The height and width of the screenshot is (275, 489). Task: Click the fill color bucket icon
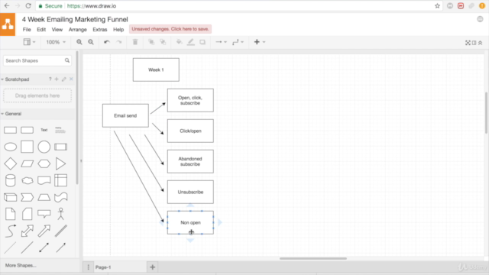point(179,42)
